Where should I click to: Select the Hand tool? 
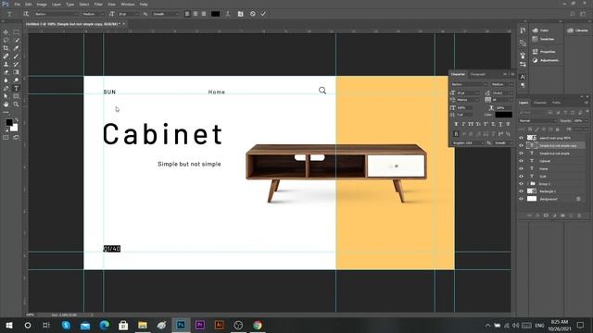click(x=6, y=105)
